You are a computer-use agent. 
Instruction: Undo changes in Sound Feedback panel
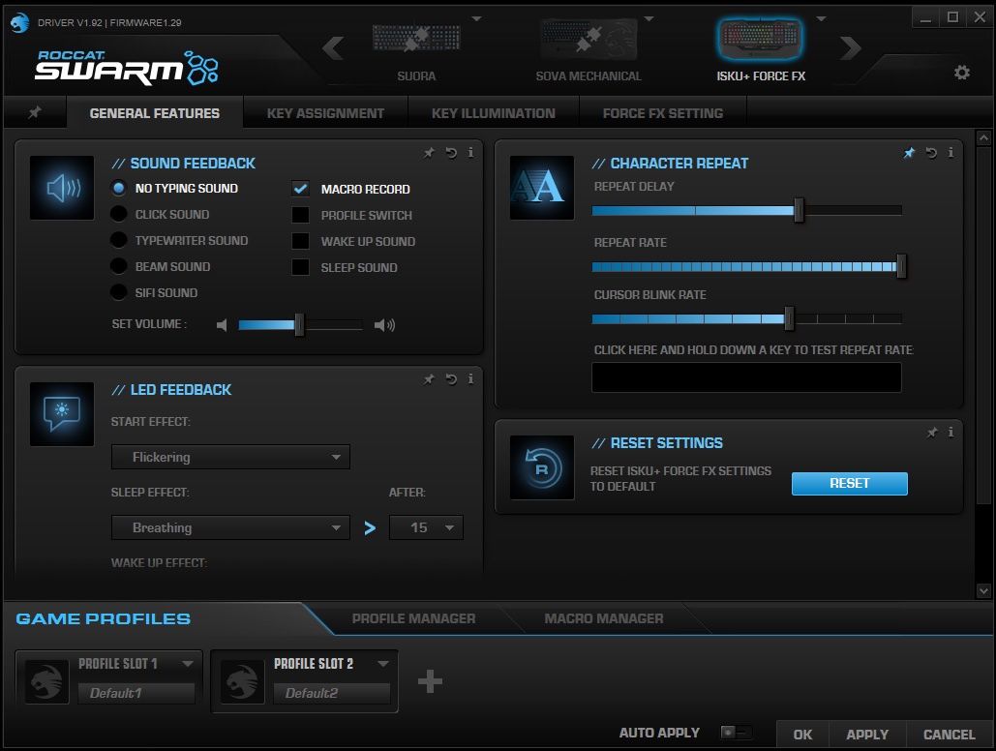pos(451,153)
